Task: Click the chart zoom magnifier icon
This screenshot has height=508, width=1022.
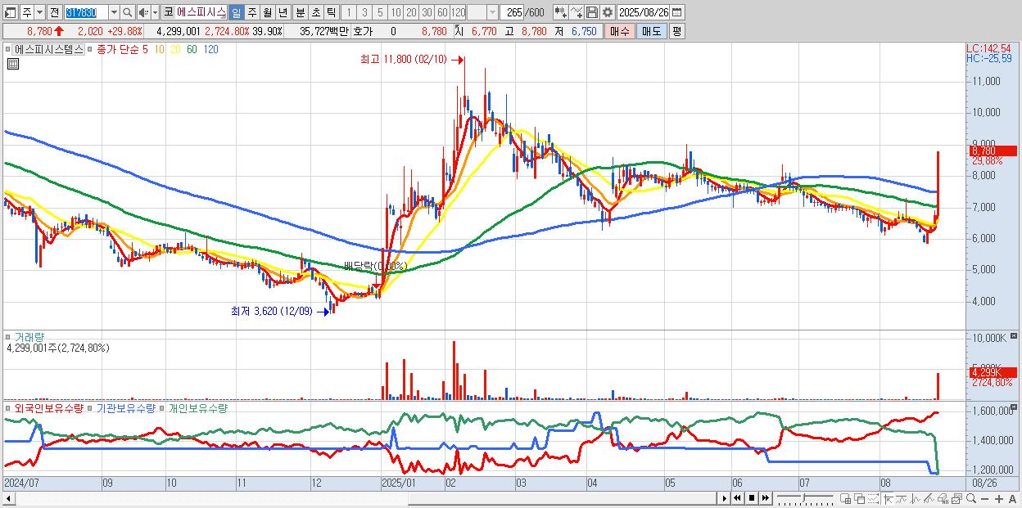Action: pyautogui.click(x=971, y=498)
